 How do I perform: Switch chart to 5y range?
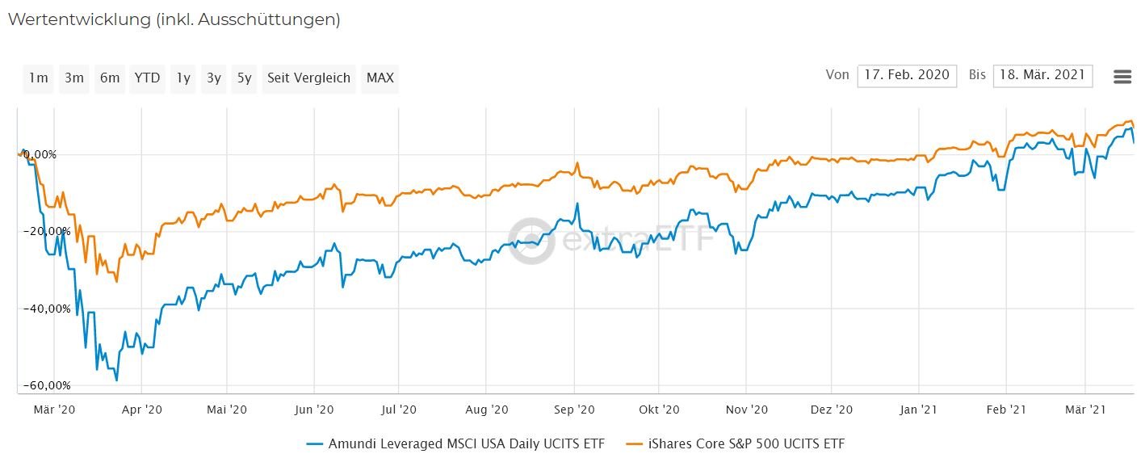[x=244, y=78]
